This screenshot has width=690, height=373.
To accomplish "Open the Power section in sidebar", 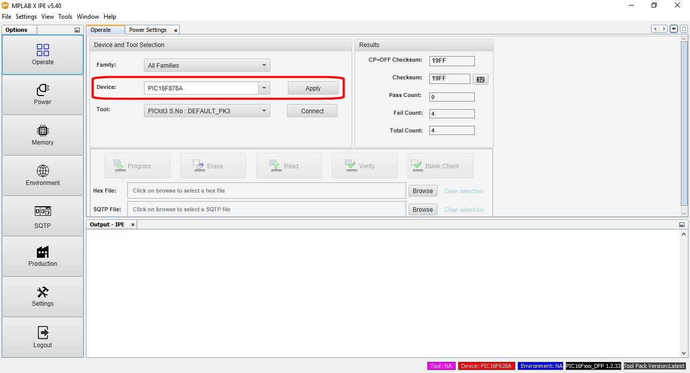I will click(x=43, y=95).
